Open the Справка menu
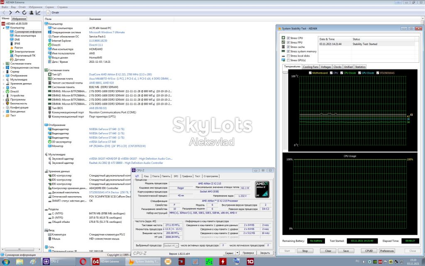The image size is (425, 266). [62, 7]
